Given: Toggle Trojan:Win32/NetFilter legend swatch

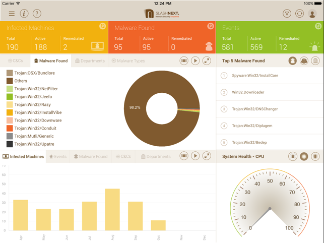Looking at the screenshot, I should [x=10, y=89].
